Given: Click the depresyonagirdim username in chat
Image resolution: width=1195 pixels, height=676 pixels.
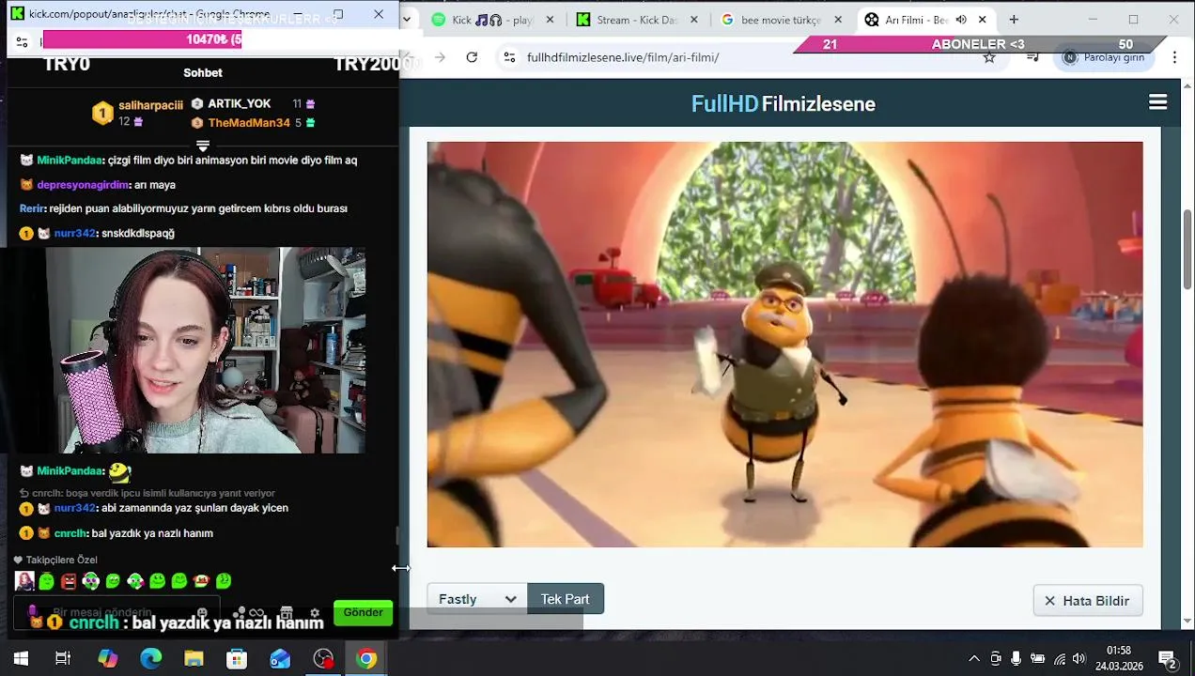Looking at the screenshot, I should [x=83, y=185].
